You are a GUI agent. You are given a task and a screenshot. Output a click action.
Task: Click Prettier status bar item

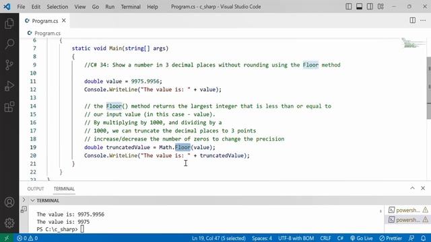(391, 238)
